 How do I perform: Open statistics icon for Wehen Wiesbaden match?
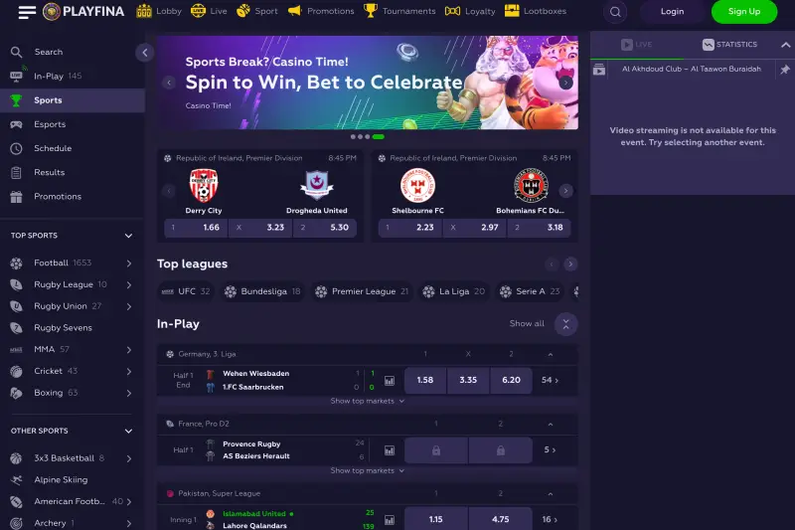tap(390, 381)
